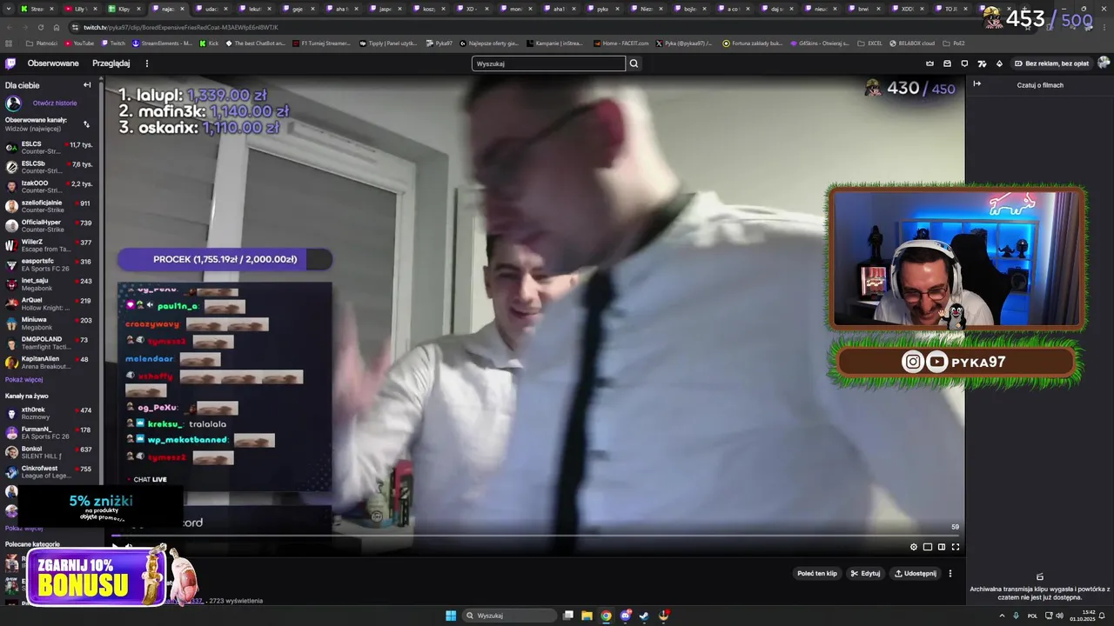Open the EXCEL bookmarks folder

(869, 43)
